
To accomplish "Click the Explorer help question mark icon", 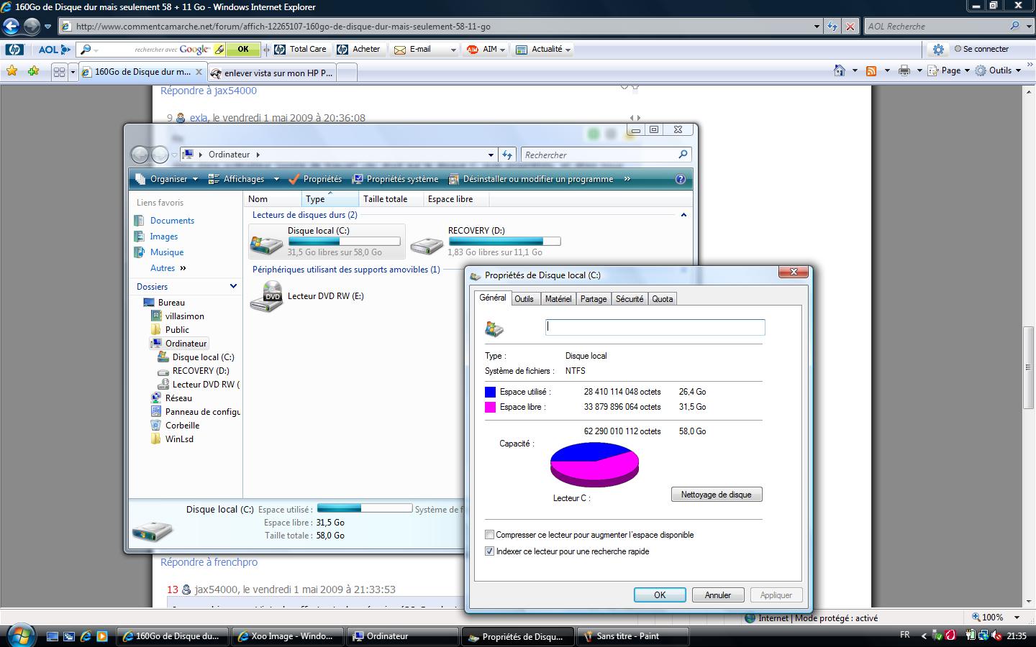I will (681, 179).
